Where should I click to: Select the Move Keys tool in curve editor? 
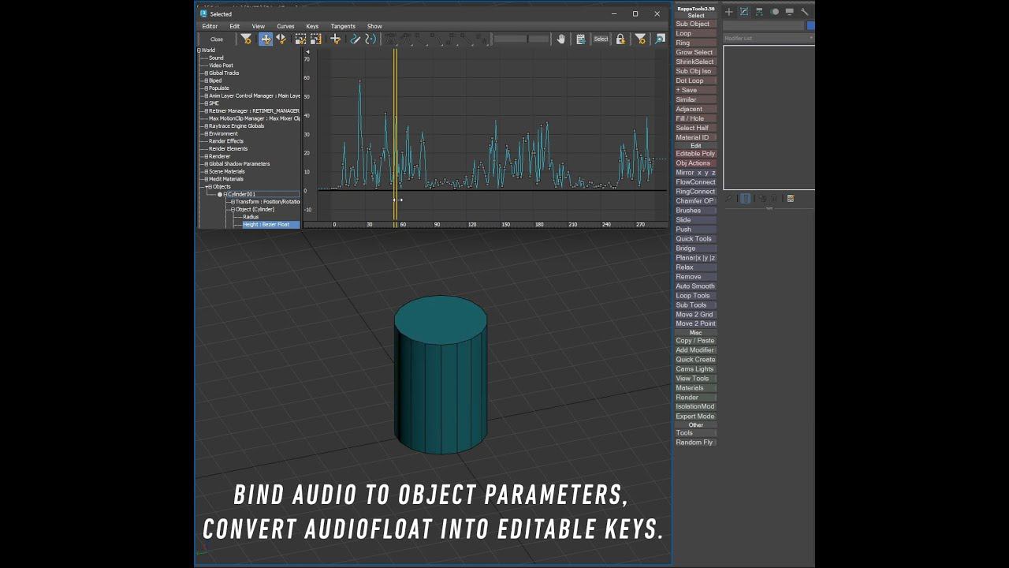(x=266, y=39)
